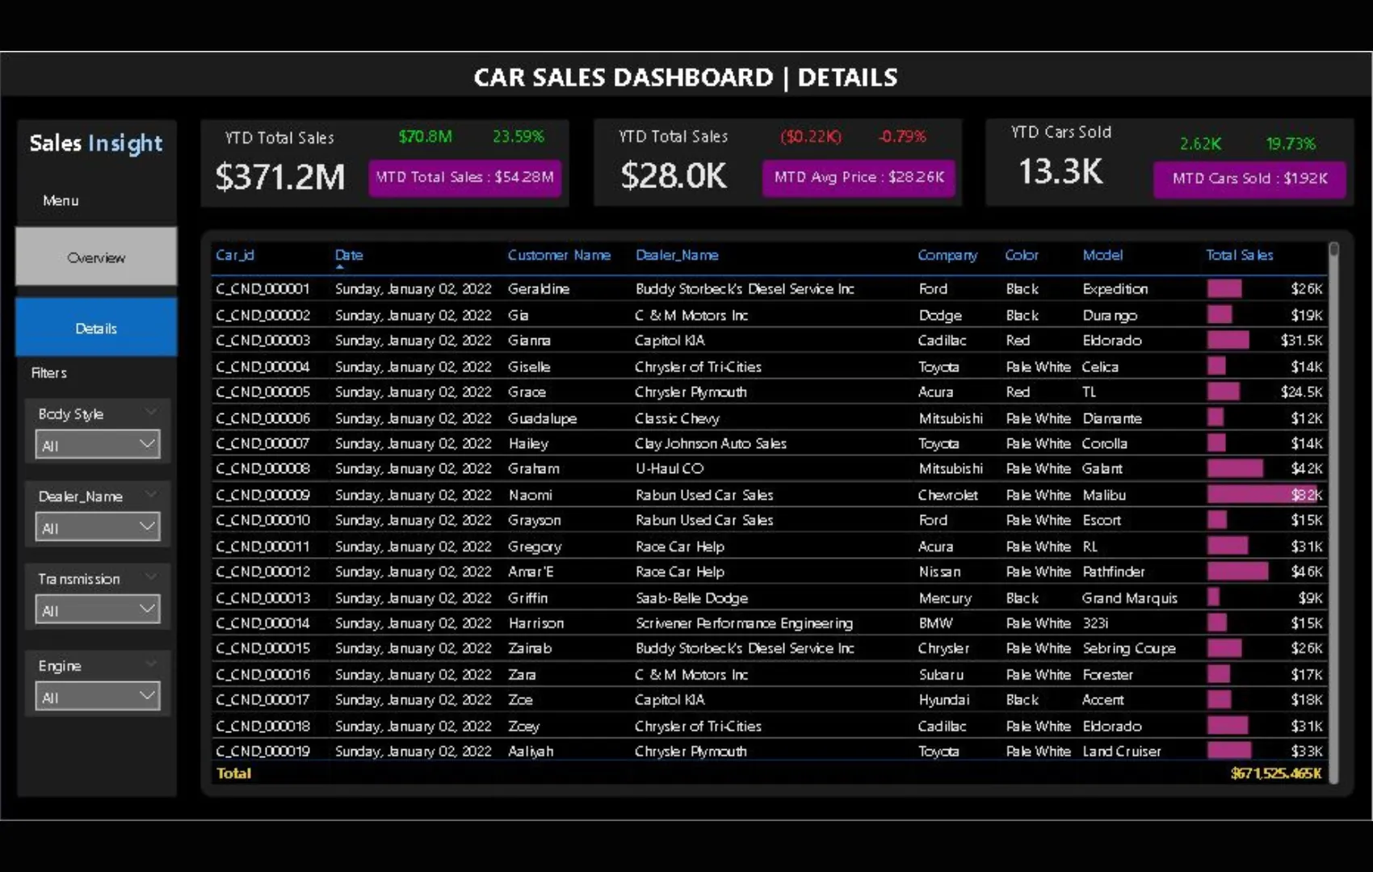Image resolution: width=1373 pixels, height=872 pixels.
Task: Expand the Dealer_Name 'All' dropdown
Action: [x=97, y=528]
